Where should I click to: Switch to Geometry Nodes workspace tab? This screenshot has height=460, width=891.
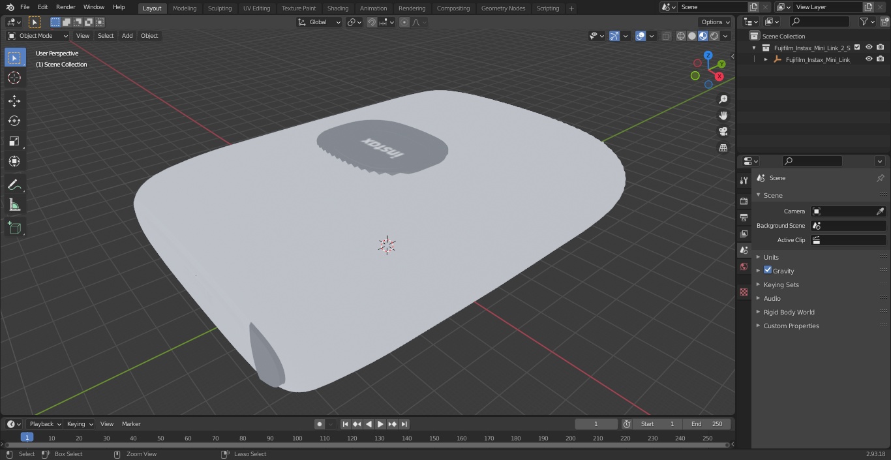[x=503, y=8]
